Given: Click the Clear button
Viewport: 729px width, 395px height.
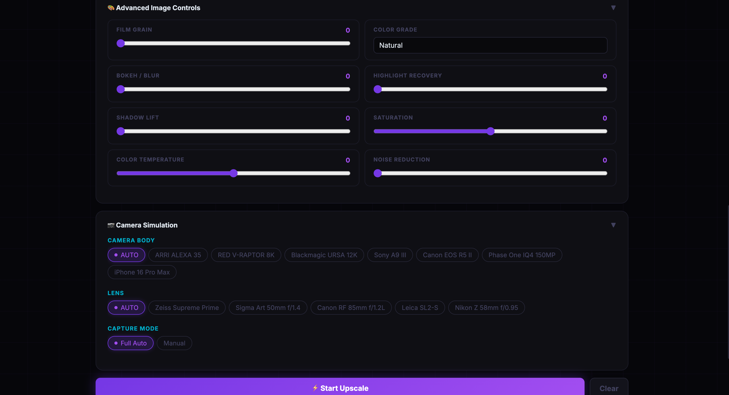Looking at the screenshot, I should coord(609,386).
